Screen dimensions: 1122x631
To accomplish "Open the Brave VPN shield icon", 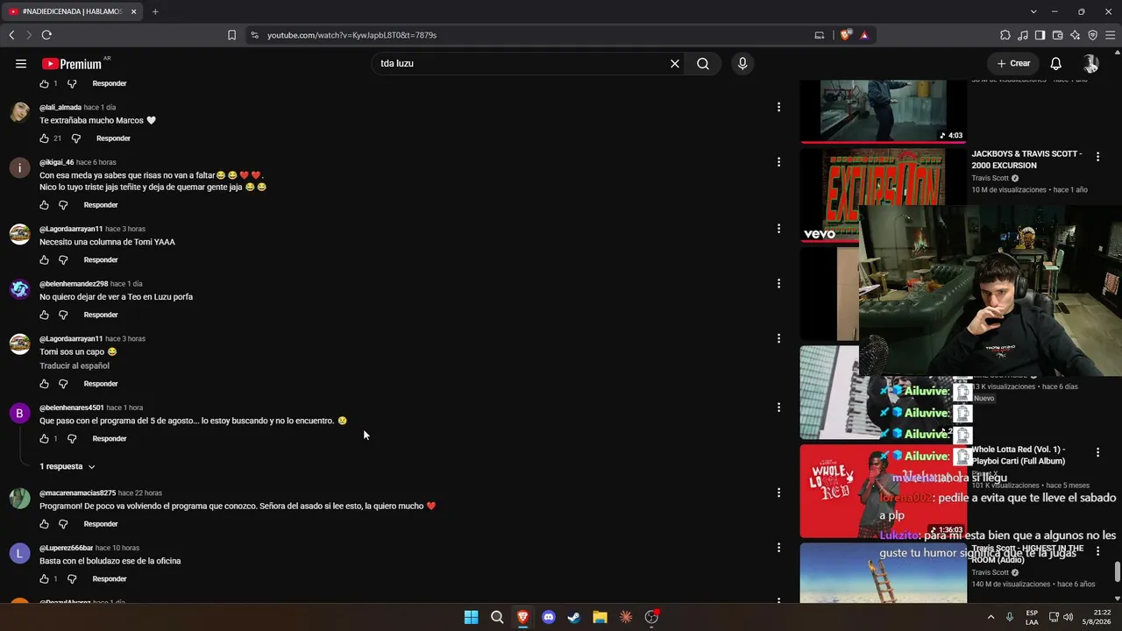I will [x=1093, y=35].
